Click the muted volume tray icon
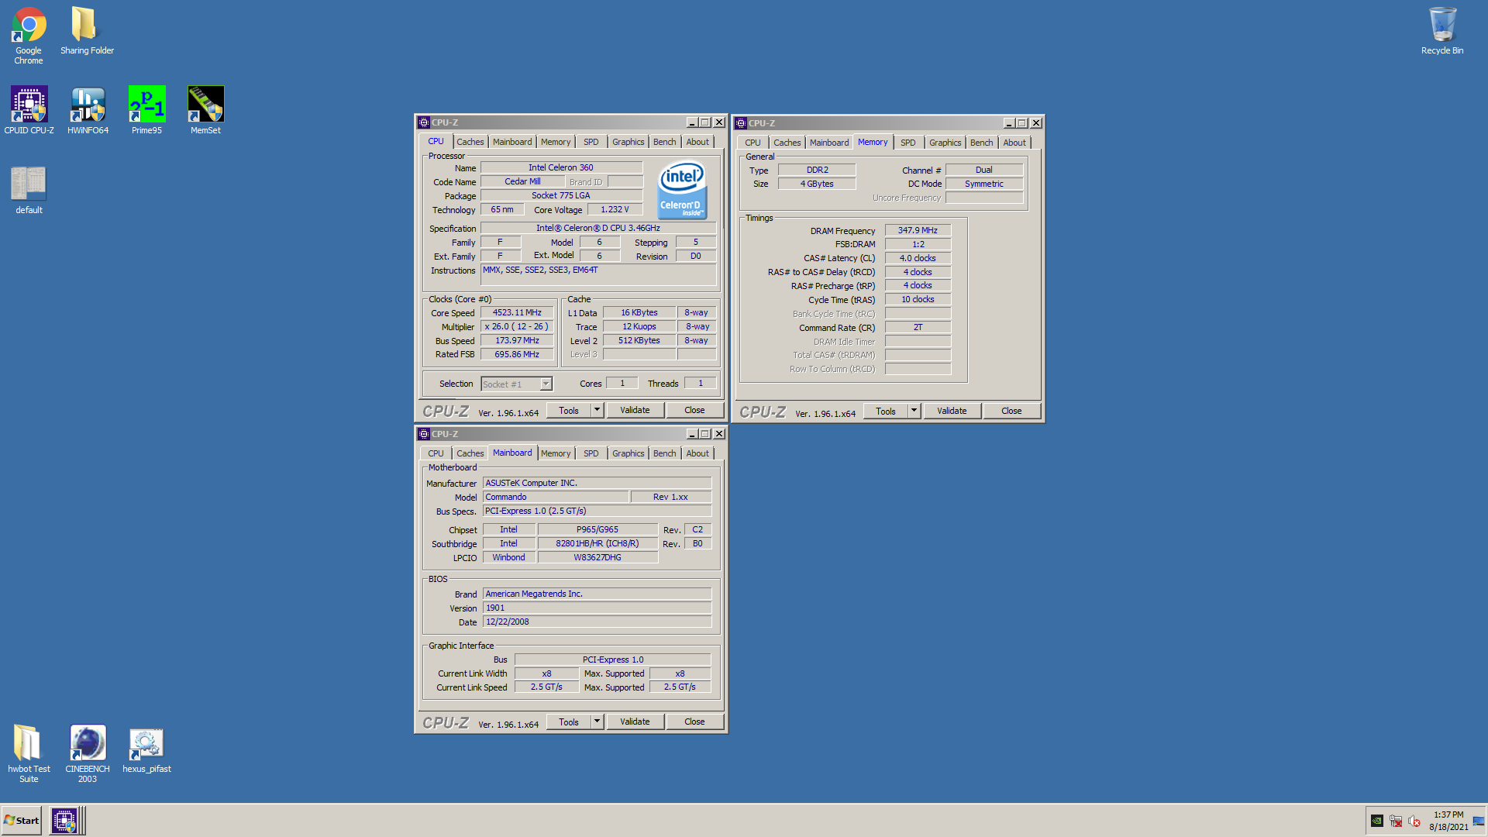Screen dimensions: 1488x837 tap(1414, 821)
